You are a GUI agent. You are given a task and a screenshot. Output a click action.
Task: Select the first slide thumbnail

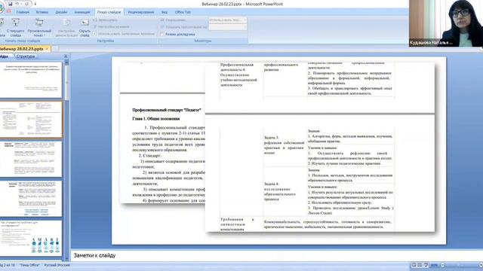click(x=31, y=80)
